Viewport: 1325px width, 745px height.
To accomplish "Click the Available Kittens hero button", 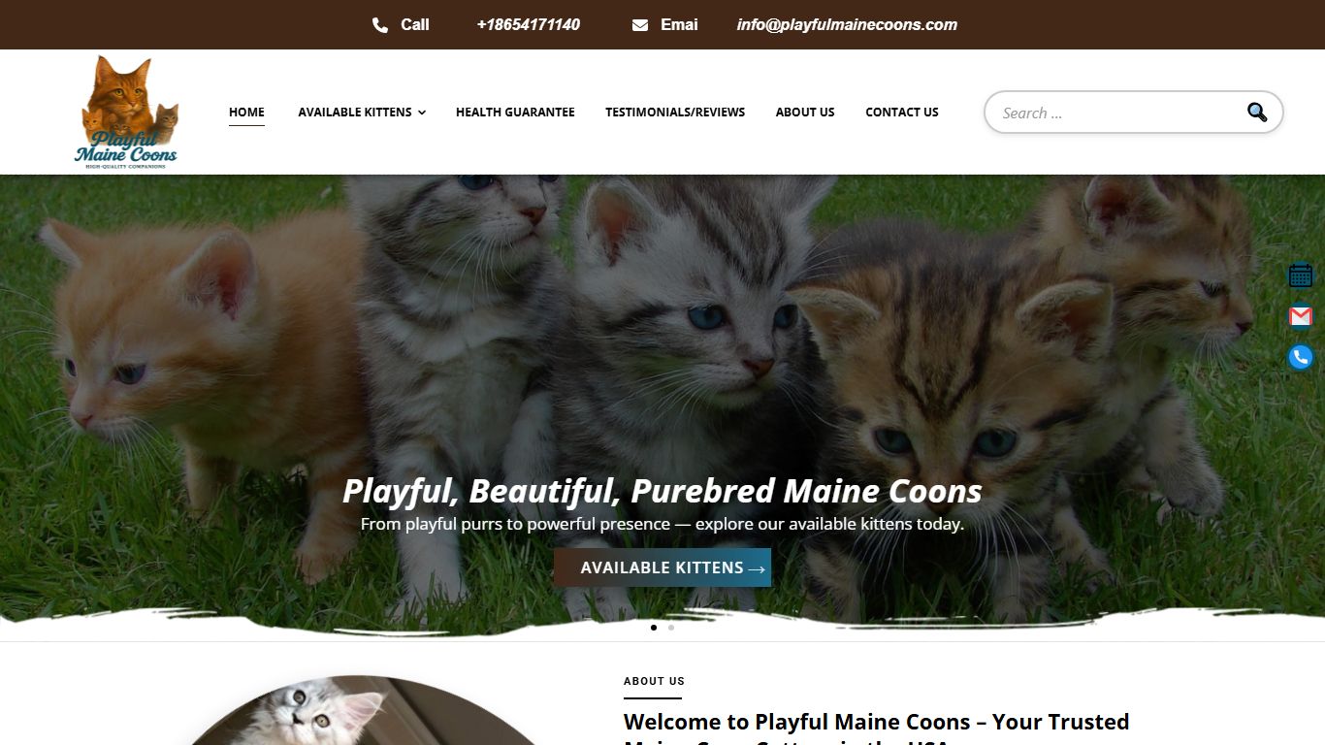I will click(662, 567).
